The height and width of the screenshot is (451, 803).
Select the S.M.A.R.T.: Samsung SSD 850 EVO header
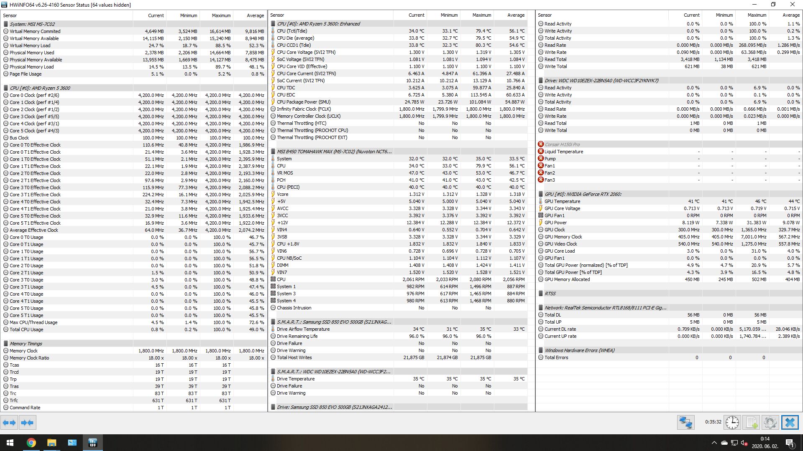(398, 322)
